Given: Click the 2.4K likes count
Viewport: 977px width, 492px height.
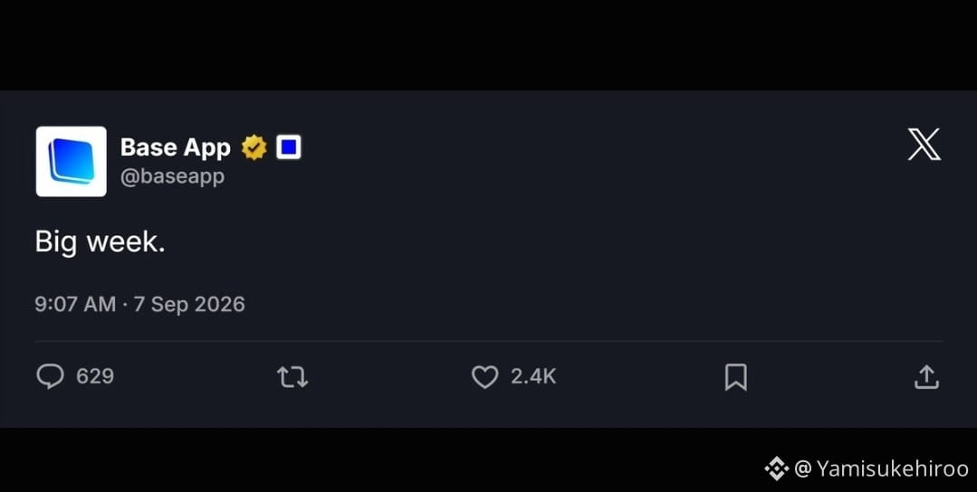Looking at the screenshot, I should pos(533,376).
